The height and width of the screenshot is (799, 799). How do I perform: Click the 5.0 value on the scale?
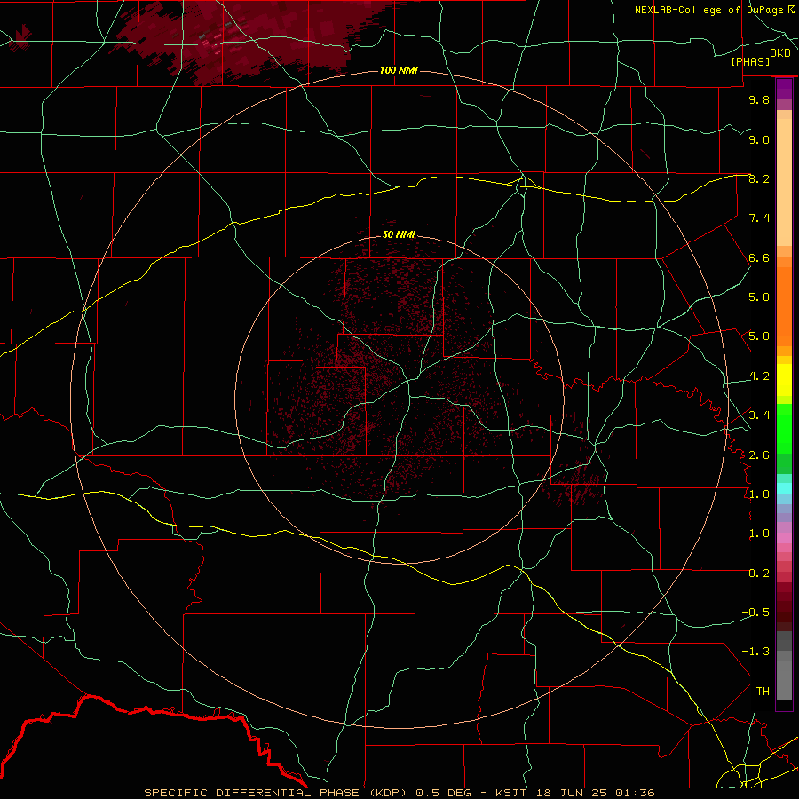coord(759,336)
